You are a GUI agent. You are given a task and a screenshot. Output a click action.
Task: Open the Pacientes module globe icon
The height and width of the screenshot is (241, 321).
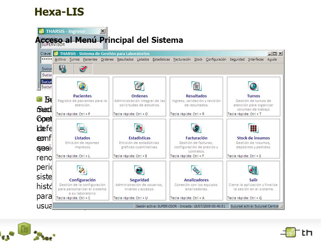click(82, 86)
